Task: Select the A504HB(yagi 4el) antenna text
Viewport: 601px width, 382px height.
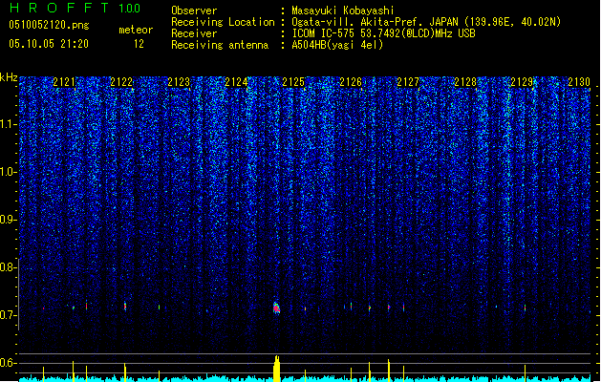Action: click(337, 45)
